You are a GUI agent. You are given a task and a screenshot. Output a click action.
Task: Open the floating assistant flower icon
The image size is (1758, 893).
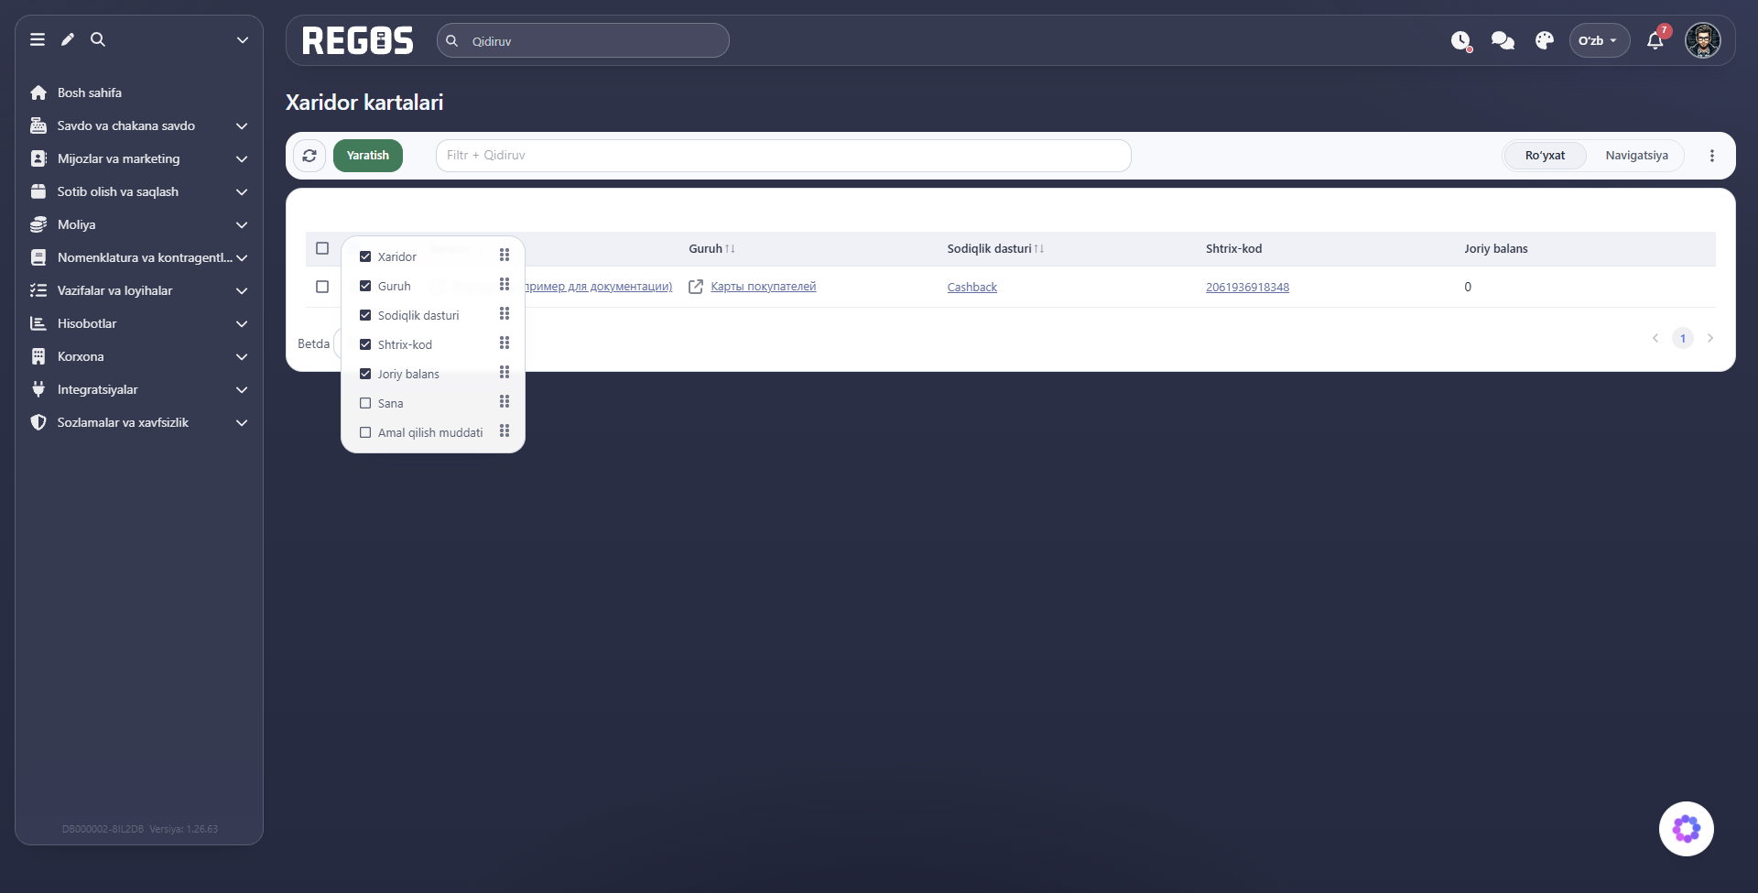pyautogui.click(x=1687, y=829)
